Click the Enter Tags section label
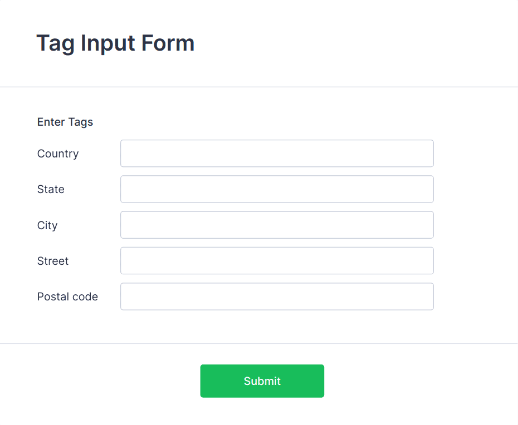518x425 pixels. 65,122
